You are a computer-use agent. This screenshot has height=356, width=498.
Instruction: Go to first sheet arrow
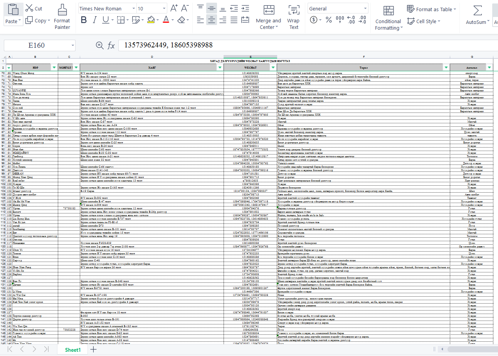click(x=10, y=349)
